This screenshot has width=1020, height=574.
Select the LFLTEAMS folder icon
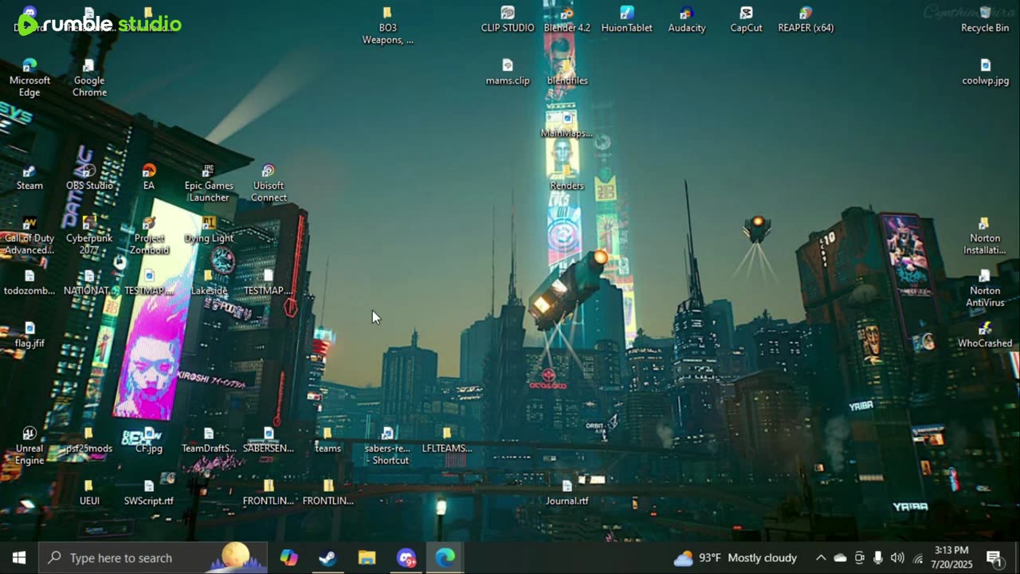click(x=448, y=440)
